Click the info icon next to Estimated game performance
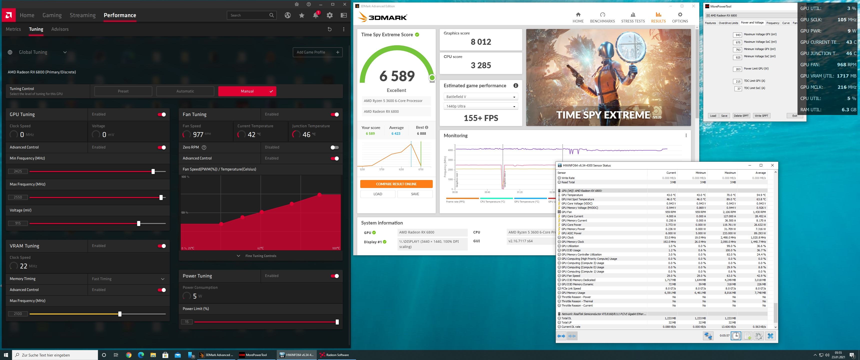 516,85
